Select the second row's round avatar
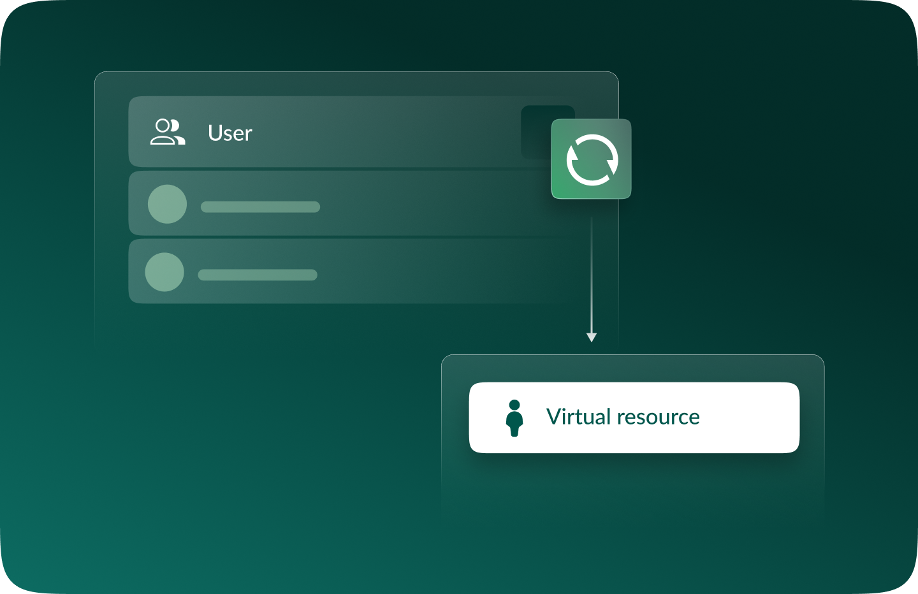 click(x=164, y=272)
